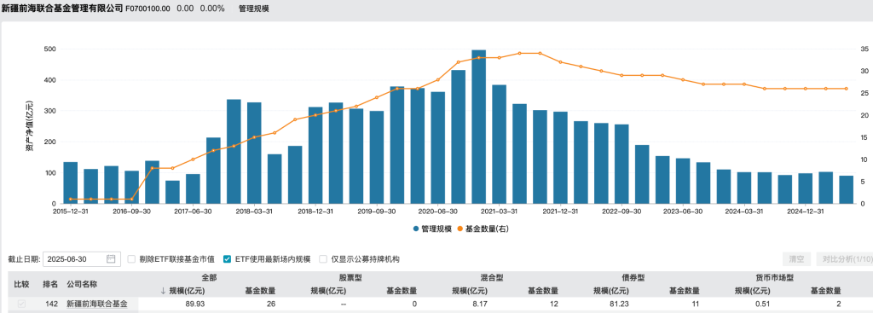873x313 pixels.
Task: Click the tallest bar near 2021-03-31
Action: [x=479, y=127]
